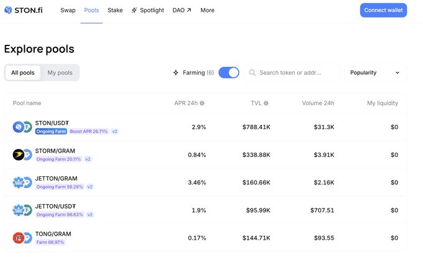Click the Connect wallet button
This screenshot has height=259, width=423.
(383, 10)
